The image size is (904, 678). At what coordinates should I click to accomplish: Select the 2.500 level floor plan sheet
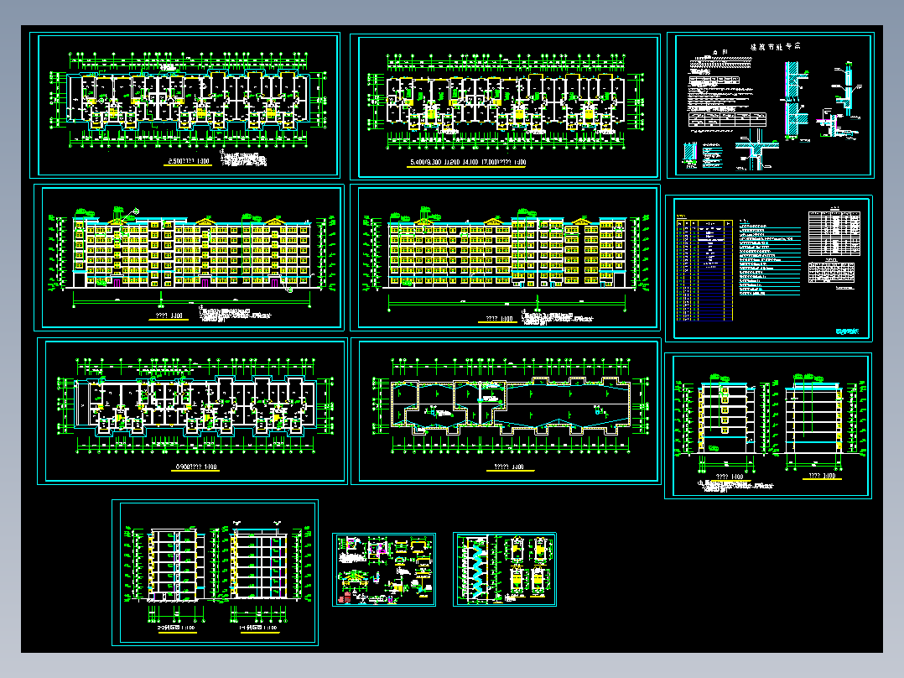(x=184, y=105)
